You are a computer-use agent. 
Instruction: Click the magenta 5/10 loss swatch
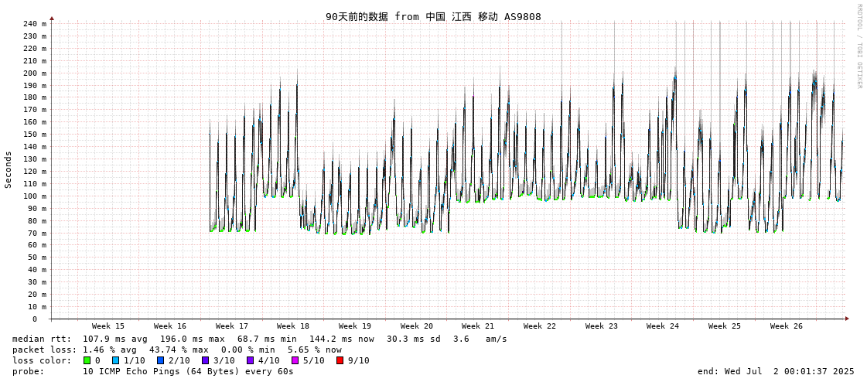295,360
